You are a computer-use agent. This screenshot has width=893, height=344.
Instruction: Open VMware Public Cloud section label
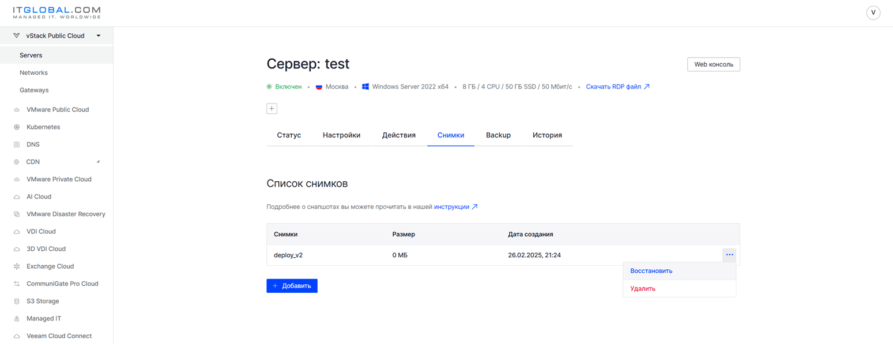point(58,110)
